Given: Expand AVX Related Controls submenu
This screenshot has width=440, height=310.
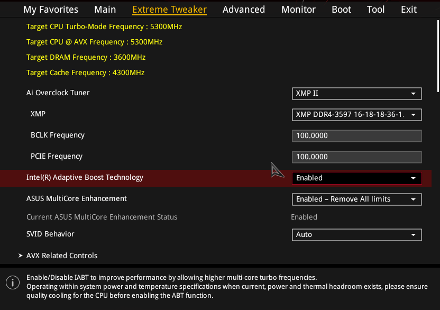Looking at the screenshot, I should (x=62, y=256).
